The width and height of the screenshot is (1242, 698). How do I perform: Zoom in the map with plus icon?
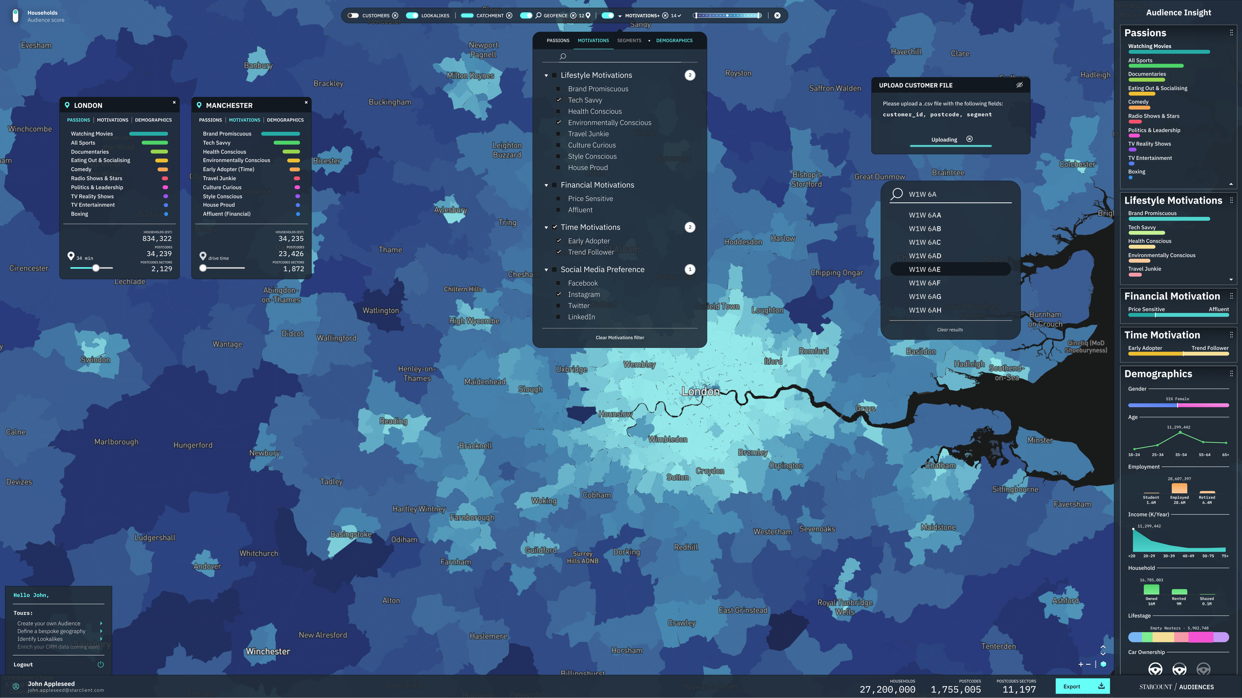click(x=1081, y=664)
